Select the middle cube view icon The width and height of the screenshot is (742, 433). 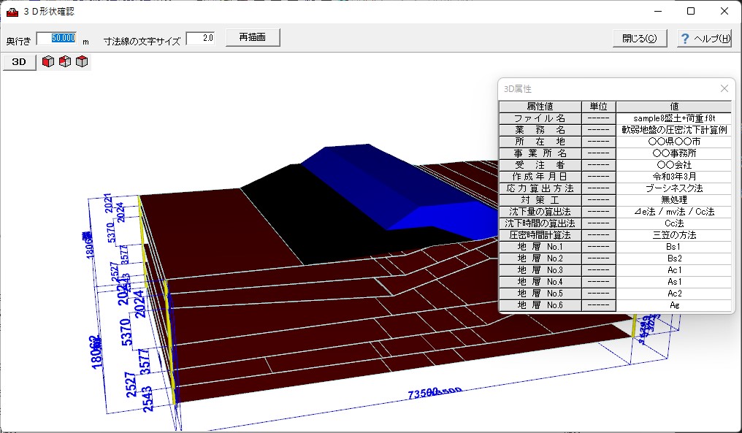click(65, 62)
